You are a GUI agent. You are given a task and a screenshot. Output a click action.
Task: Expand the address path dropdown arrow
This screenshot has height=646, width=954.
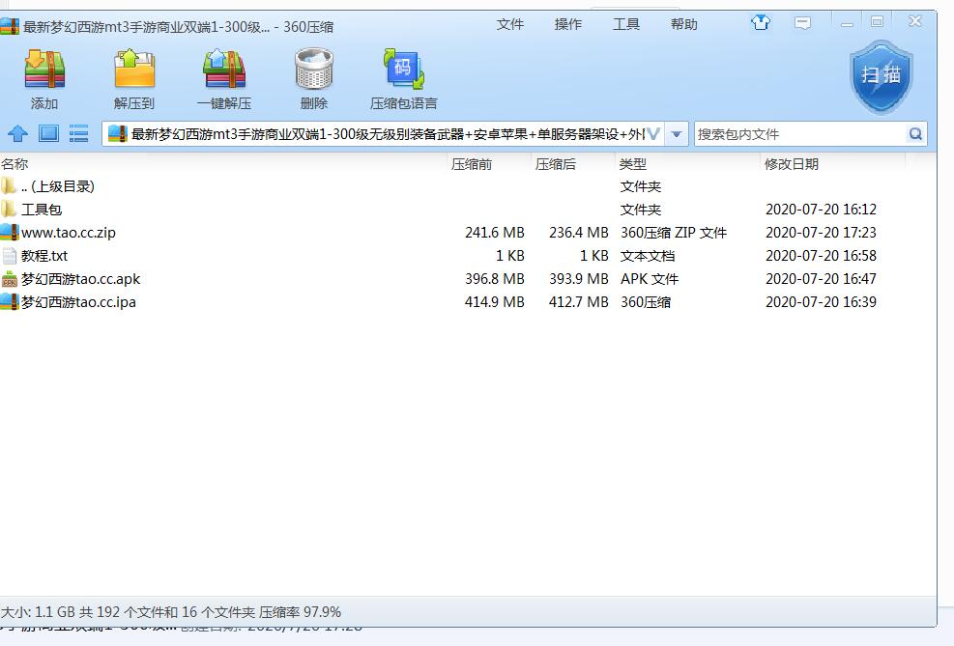(x=677, y=134)
